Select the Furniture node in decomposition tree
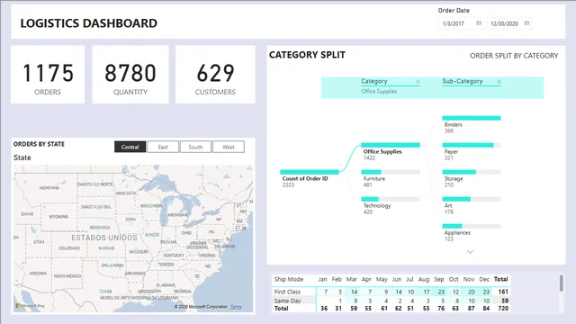The image size is (576, 324). (x=391, y=172)
